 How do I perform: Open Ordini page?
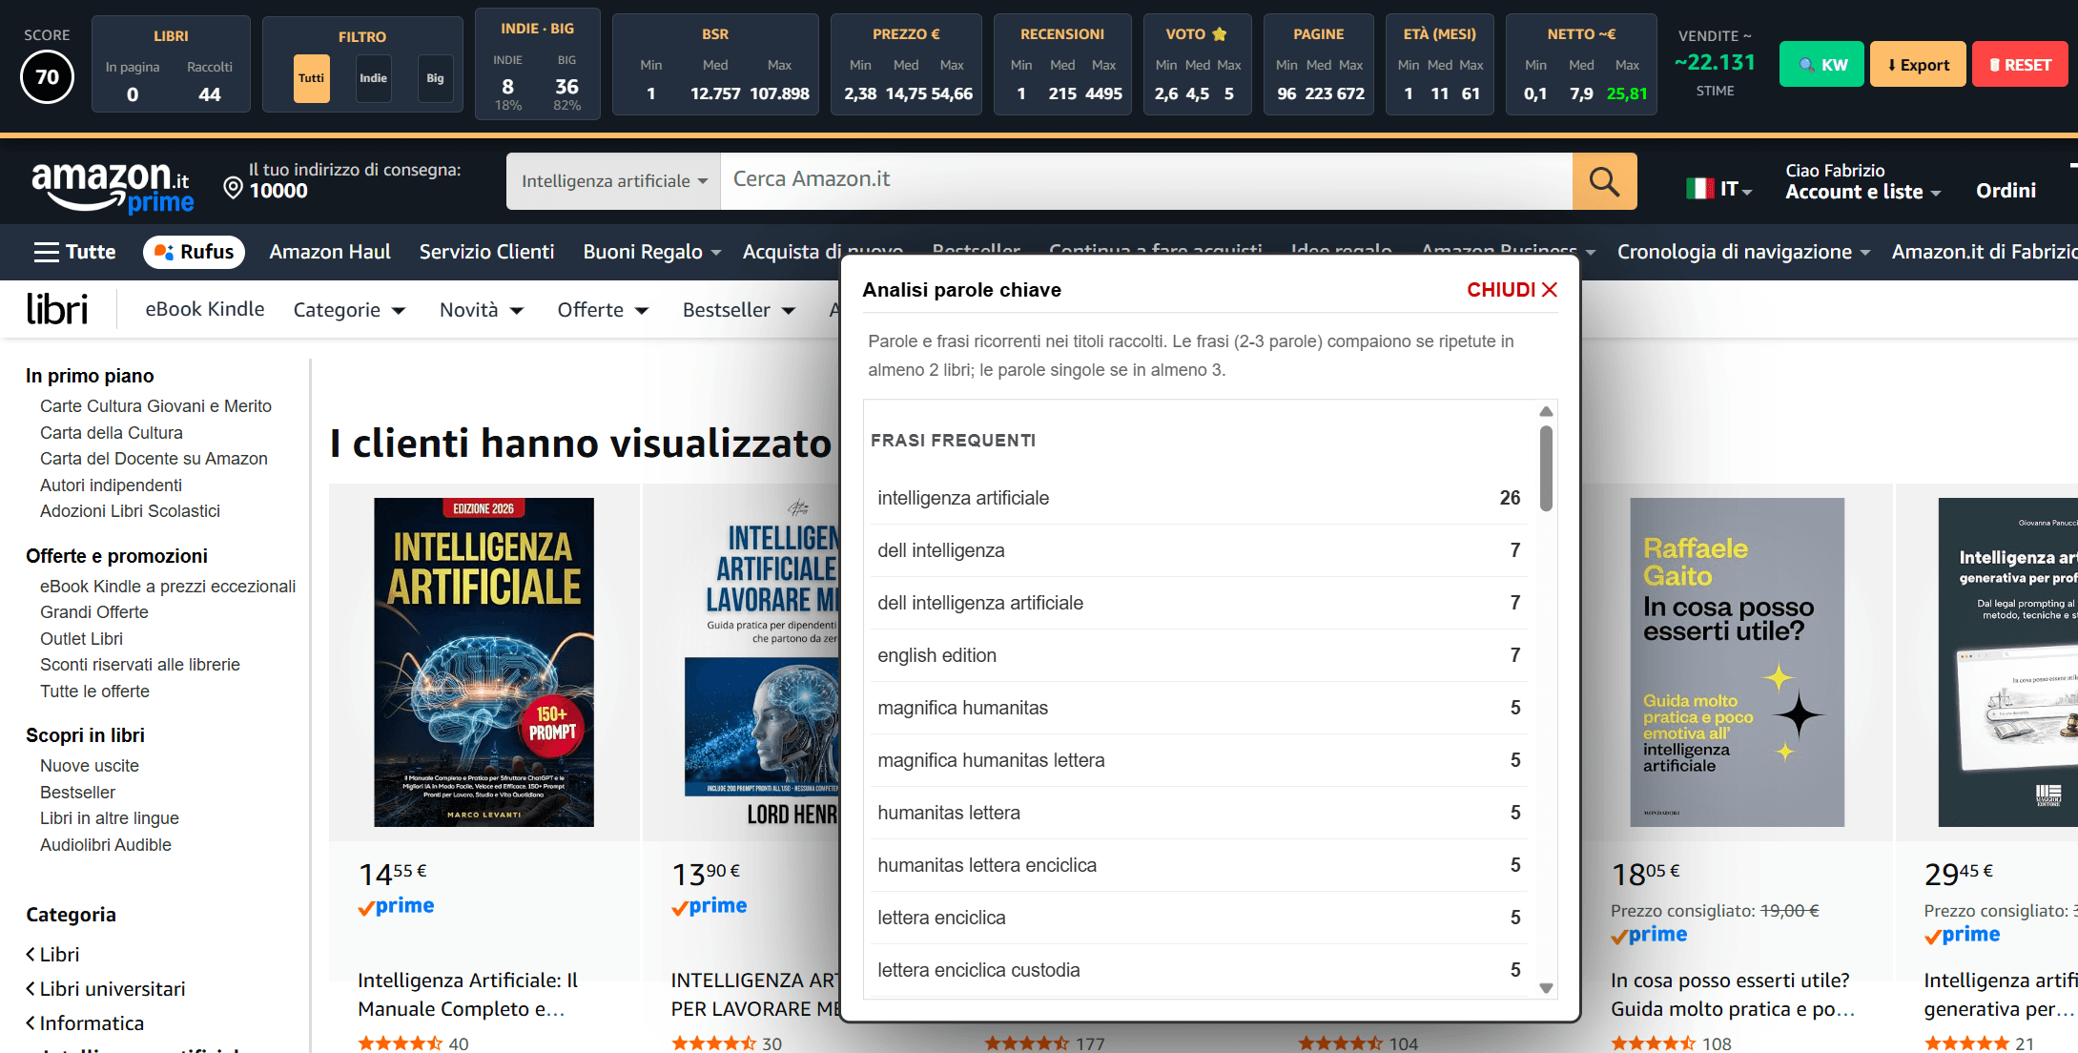2006,191
